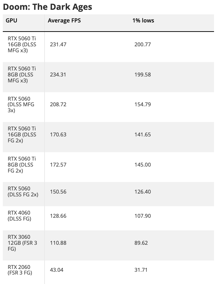
Task: Click the 31.71 1% lows value
Action: coord(141,270)
